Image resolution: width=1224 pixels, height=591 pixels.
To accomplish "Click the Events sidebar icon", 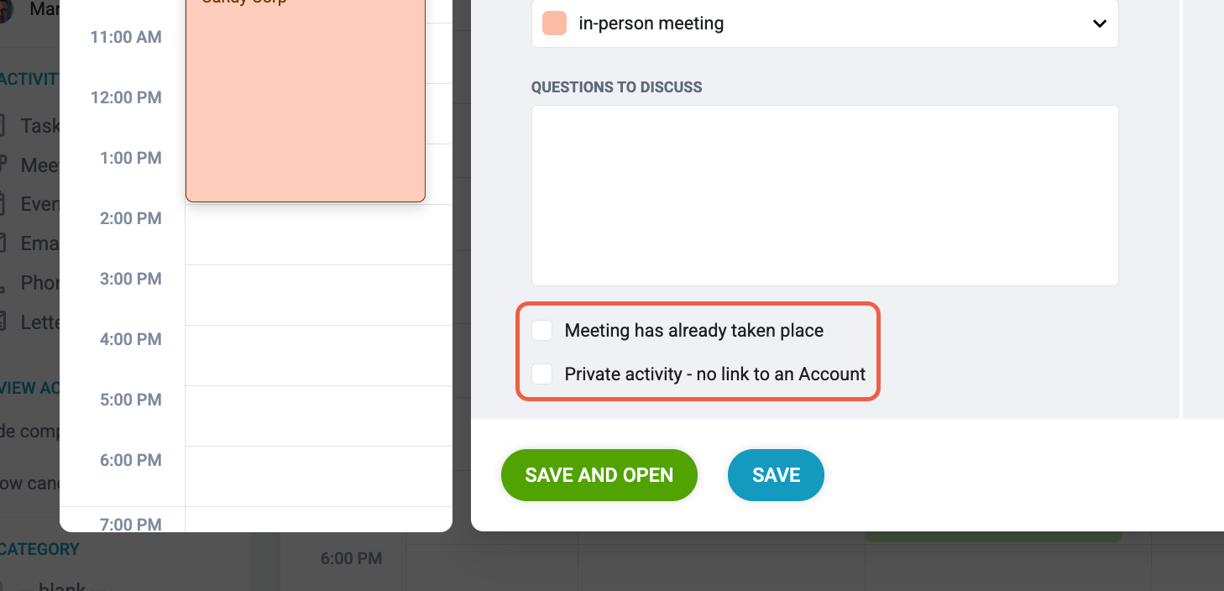I will 3,204.
